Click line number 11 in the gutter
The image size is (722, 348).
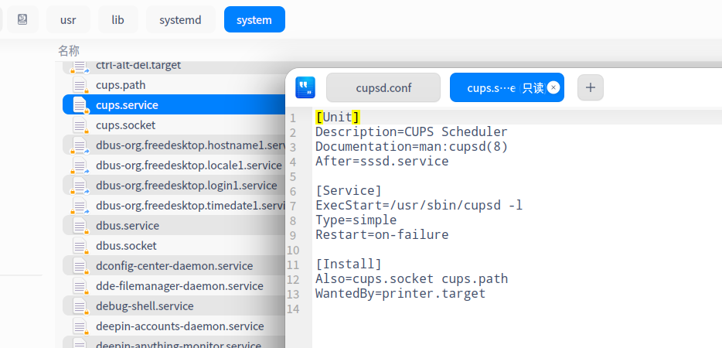point(293,265)
